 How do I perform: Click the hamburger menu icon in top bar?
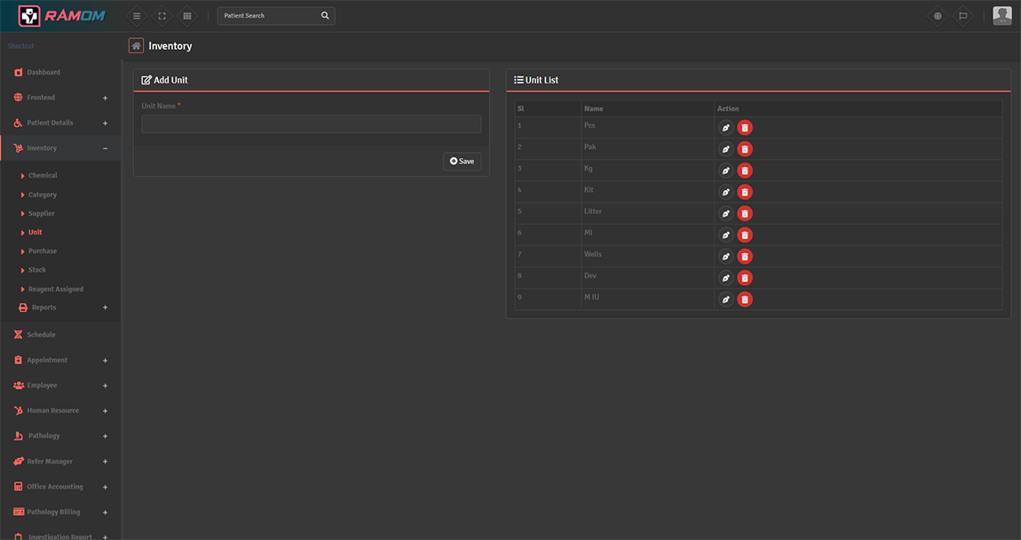136,16
